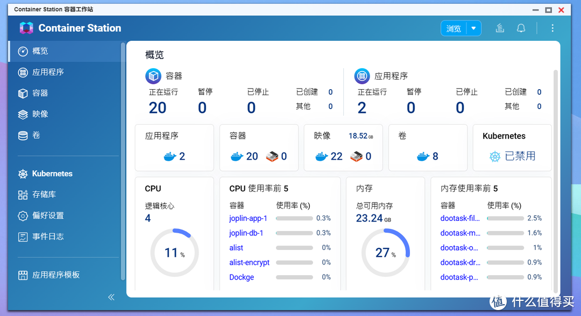Click the 浏览 button
This screenshot has width=581, height=316.
pos(454,28)
